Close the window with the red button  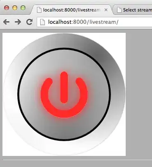pos(7,8)
